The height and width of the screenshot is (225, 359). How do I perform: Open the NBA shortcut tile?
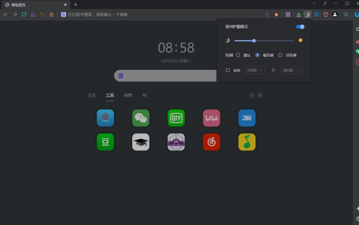pyautogui.click(x=247, y=118)
